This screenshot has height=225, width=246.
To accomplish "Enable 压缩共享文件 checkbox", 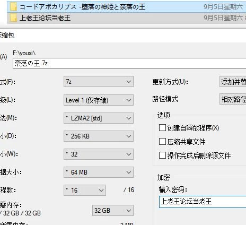I will click(162, 142).
